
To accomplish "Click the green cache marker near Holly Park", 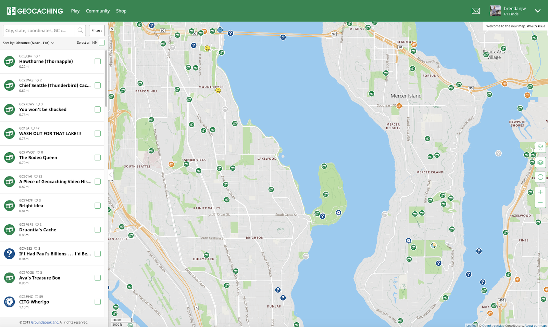I will pos(207,255).
